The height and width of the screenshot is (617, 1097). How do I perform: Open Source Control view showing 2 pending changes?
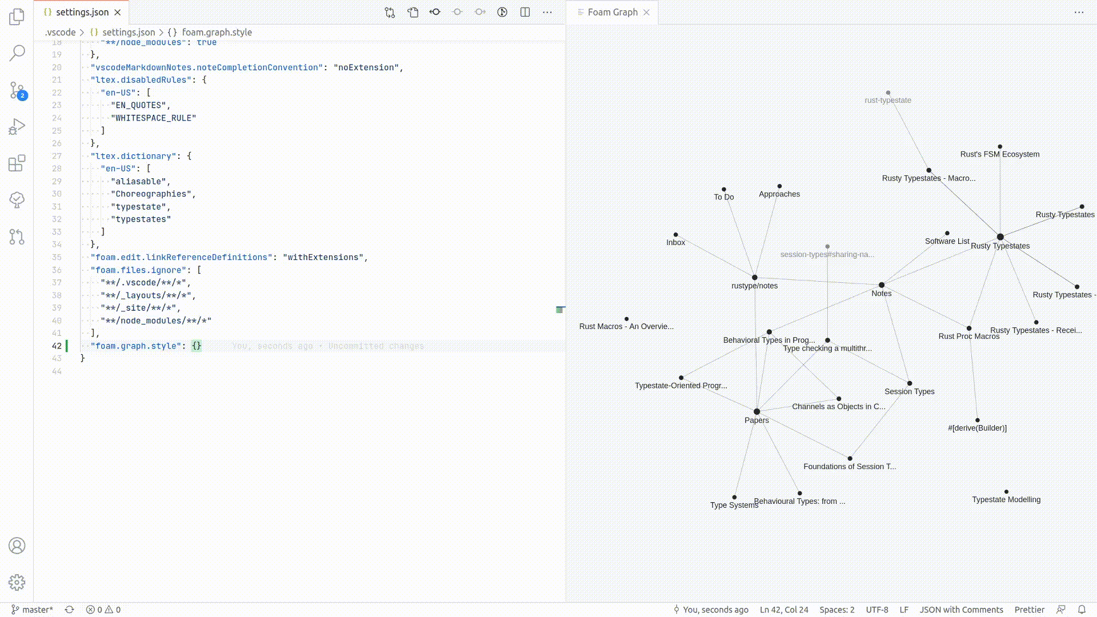(x=17, y=91)
